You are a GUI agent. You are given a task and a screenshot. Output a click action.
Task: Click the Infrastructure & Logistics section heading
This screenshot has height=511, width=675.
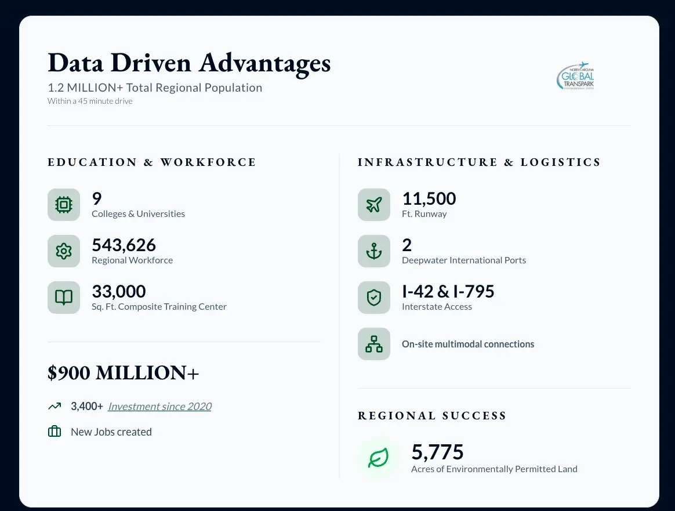click(x=479, y=162)
